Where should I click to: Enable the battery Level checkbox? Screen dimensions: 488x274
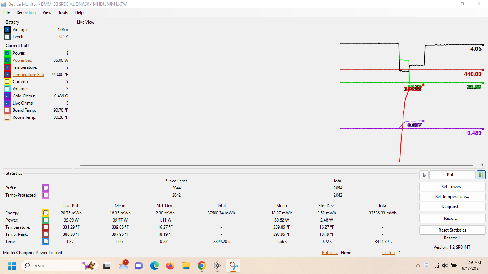[7, 37]
